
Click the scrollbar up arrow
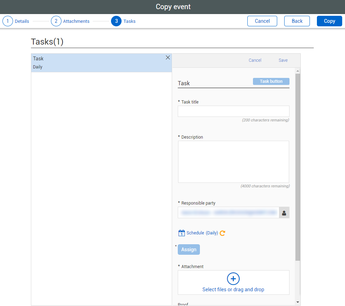[x=298, y=71]
